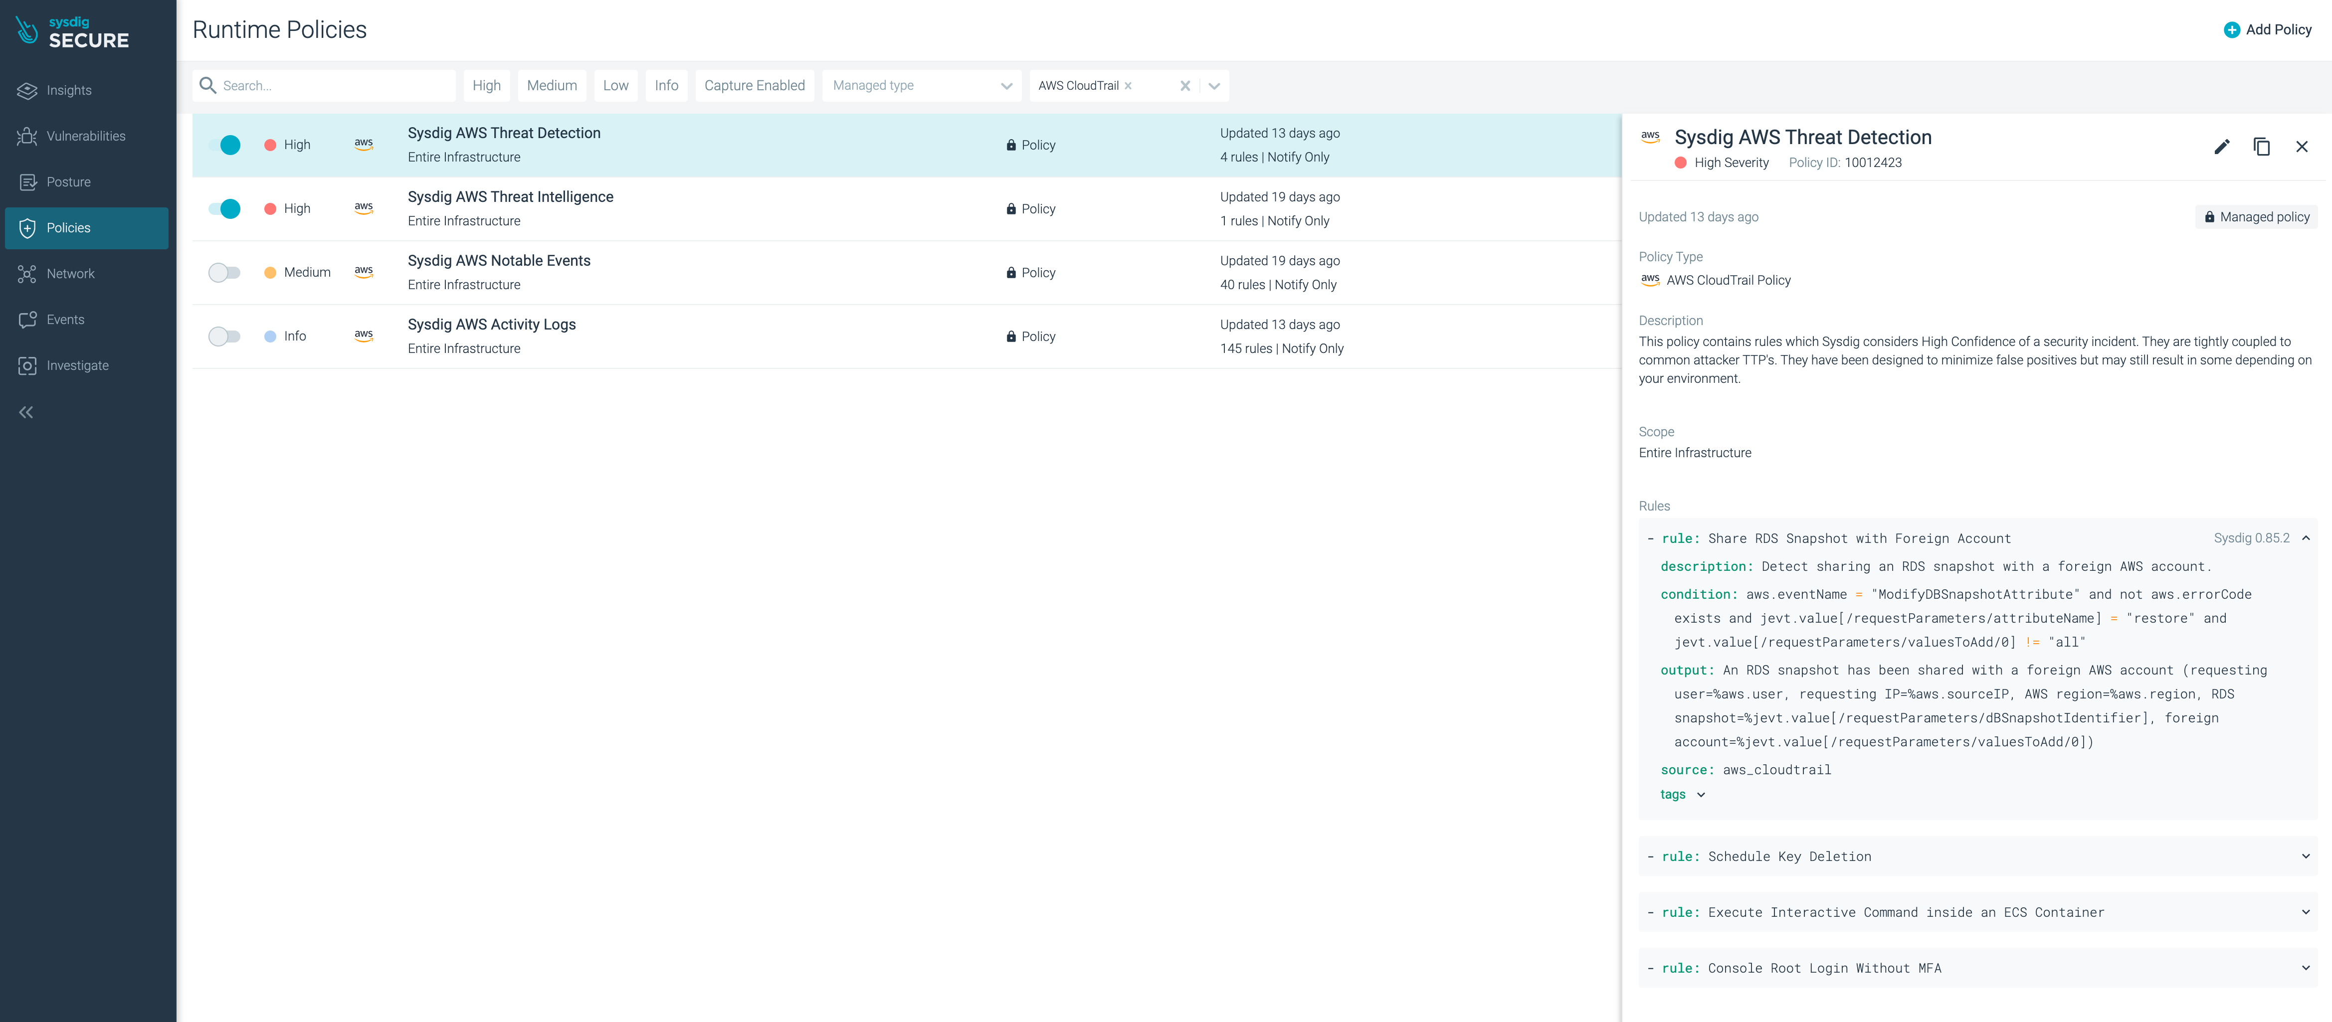Click AWS icon in Threat Detection row
This screenshot has height=1022, width=2332.
pos(364,144)
